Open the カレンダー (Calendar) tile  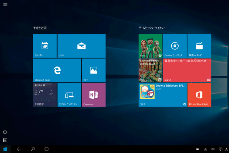[45, 46]
